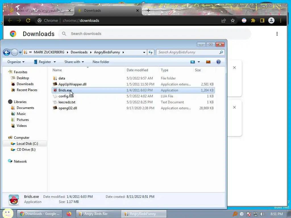Open Videos library
This screenshot has height=218, width=291.
pyautogui.click(x=22, y=126)
